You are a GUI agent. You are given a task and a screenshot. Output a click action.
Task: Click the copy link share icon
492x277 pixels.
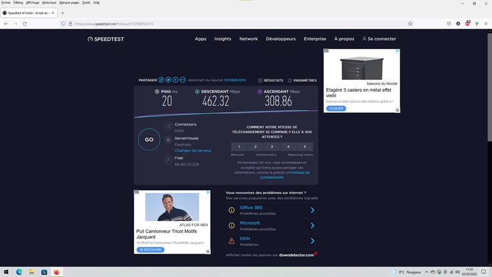[x=161, y=80]
